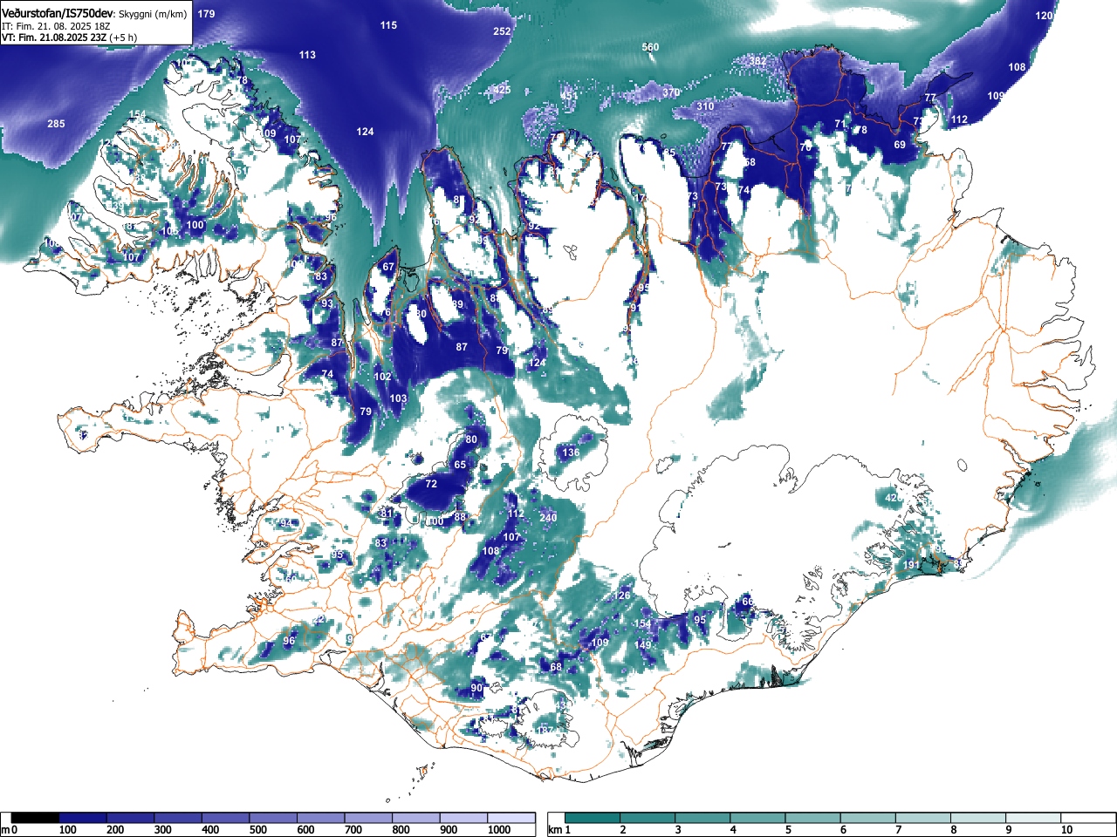Screen dimensions: 1117x837
Task: Click visibility value 382 on the map
Action: [x=758, y=61]
